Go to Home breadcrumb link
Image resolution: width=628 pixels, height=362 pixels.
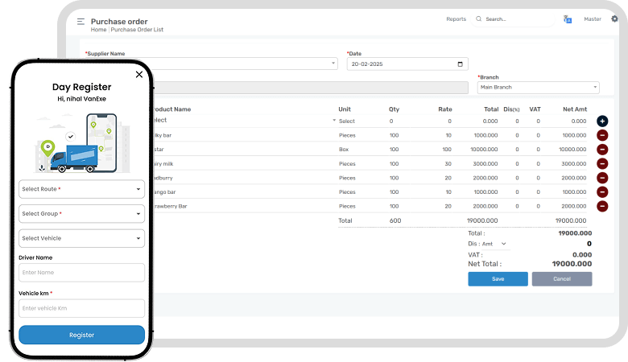[98, 29]
